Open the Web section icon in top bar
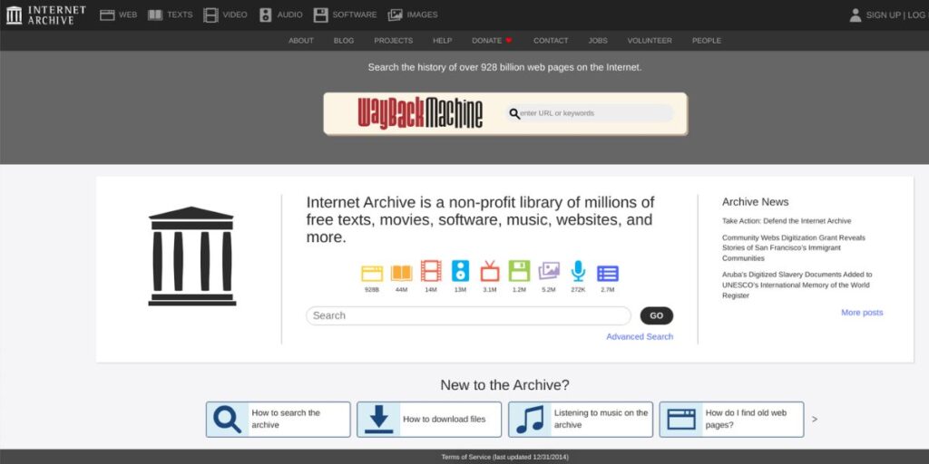929x464 pixels. coord(107,14)
